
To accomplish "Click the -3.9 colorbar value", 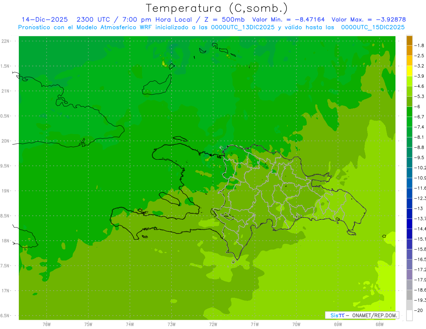I will [x=420, y=76].
